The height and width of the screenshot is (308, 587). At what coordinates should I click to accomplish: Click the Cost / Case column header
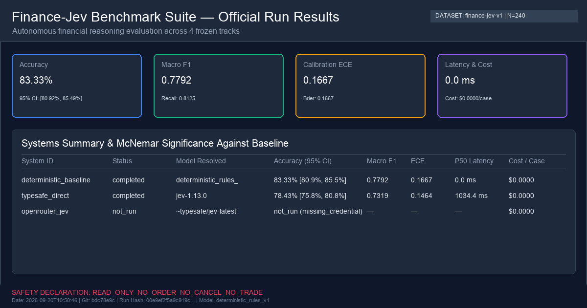point(527,161)
